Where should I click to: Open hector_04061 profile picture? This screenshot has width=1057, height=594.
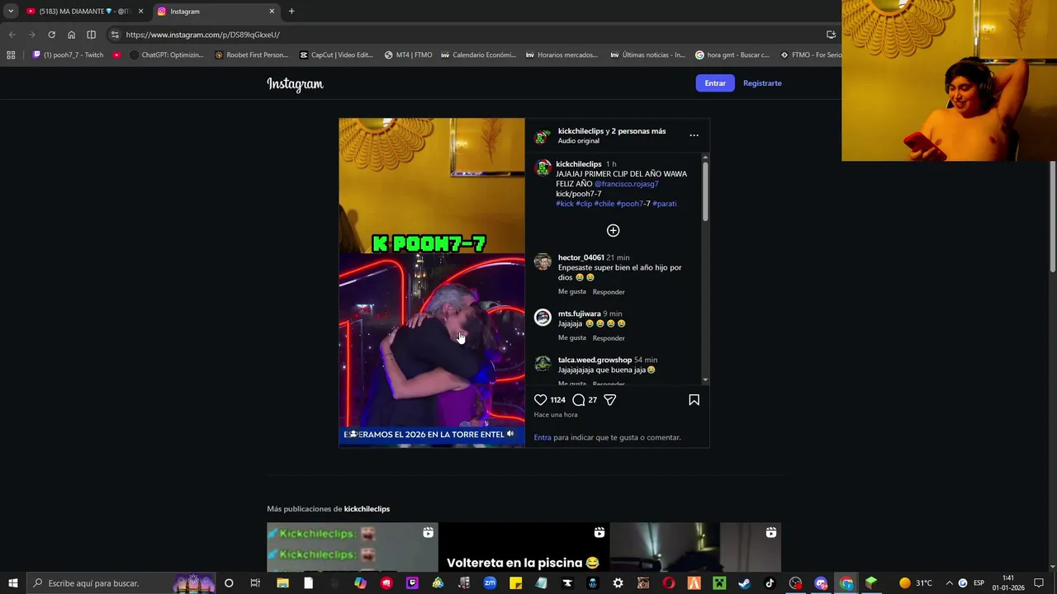(543, 262)
